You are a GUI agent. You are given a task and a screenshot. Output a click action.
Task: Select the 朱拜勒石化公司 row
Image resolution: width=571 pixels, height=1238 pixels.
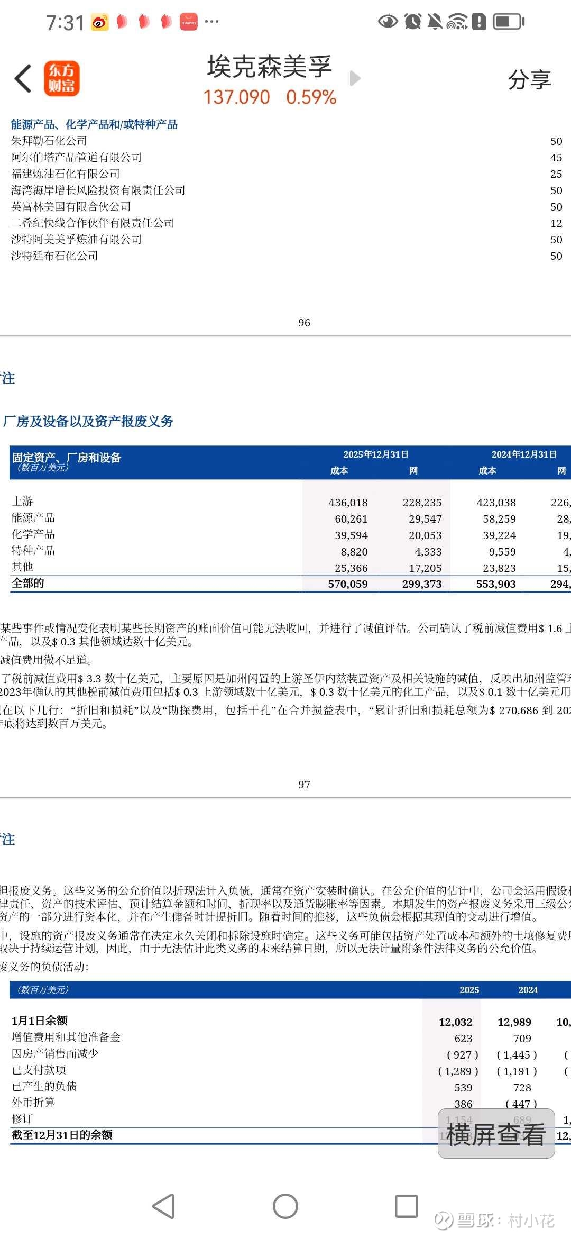(287, 141)
